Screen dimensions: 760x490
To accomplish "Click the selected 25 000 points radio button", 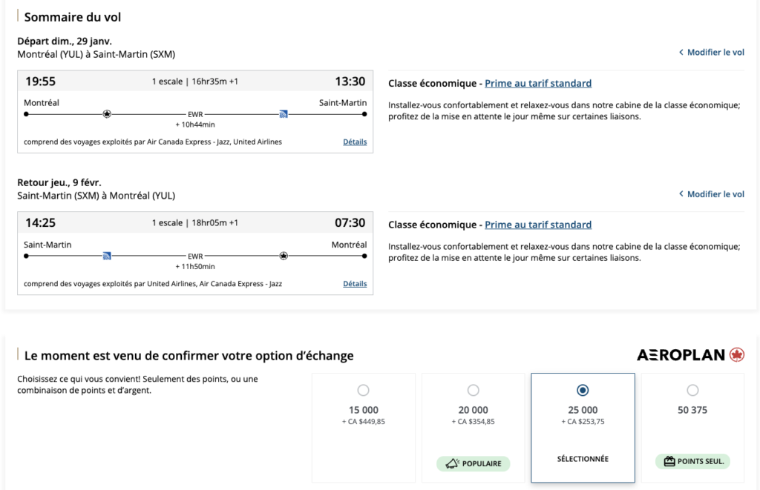I will [583, 391].
